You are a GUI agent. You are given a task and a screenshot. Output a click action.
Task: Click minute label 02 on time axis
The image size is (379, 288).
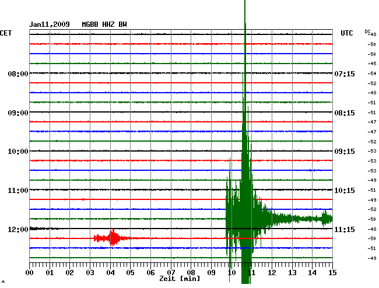coord(69,273)
